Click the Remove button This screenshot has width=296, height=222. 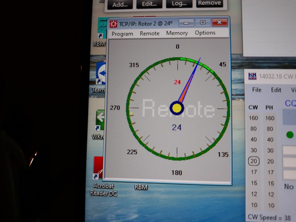pos(209,3)
